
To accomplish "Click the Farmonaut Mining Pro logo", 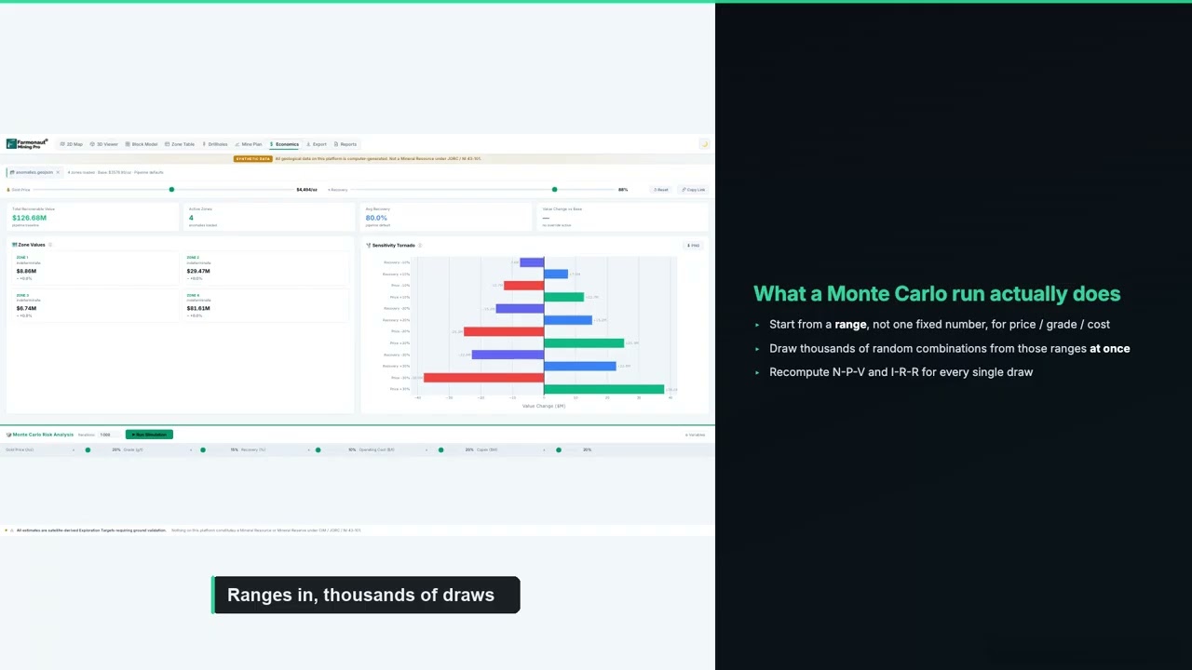I will (x=27, y=144).
